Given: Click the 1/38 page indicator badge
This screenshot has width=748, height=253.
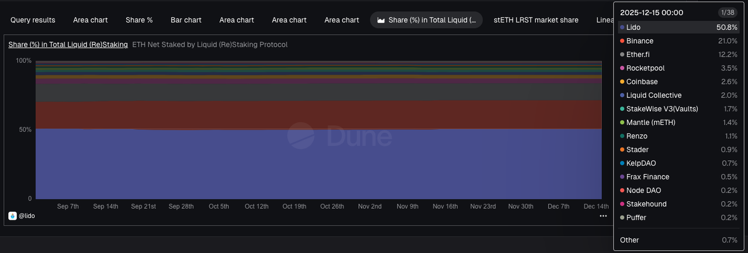Looking at the screenshot, I should click(x=728, y=12).
